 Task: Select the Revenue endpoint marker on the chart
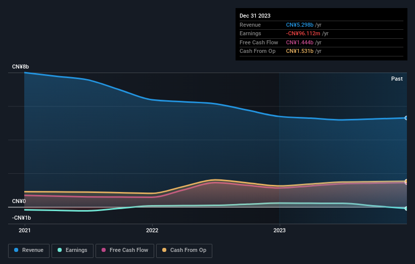point(406,118)
